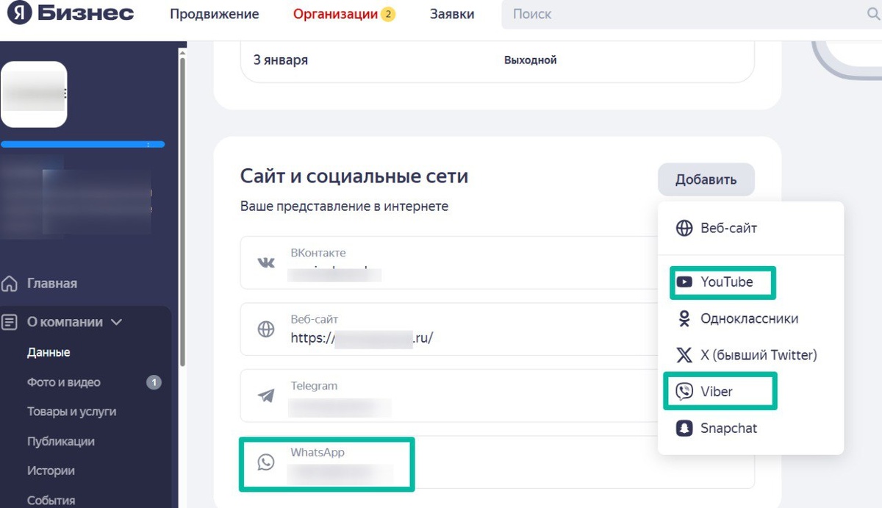Click the globe icon beside Веб-сайт in menu
Image resolution: width=882 pixels, height=508 pixels.
pos(684,228)
